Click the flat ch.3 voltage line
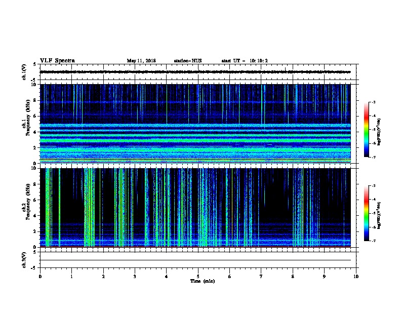 pos(195,260)
